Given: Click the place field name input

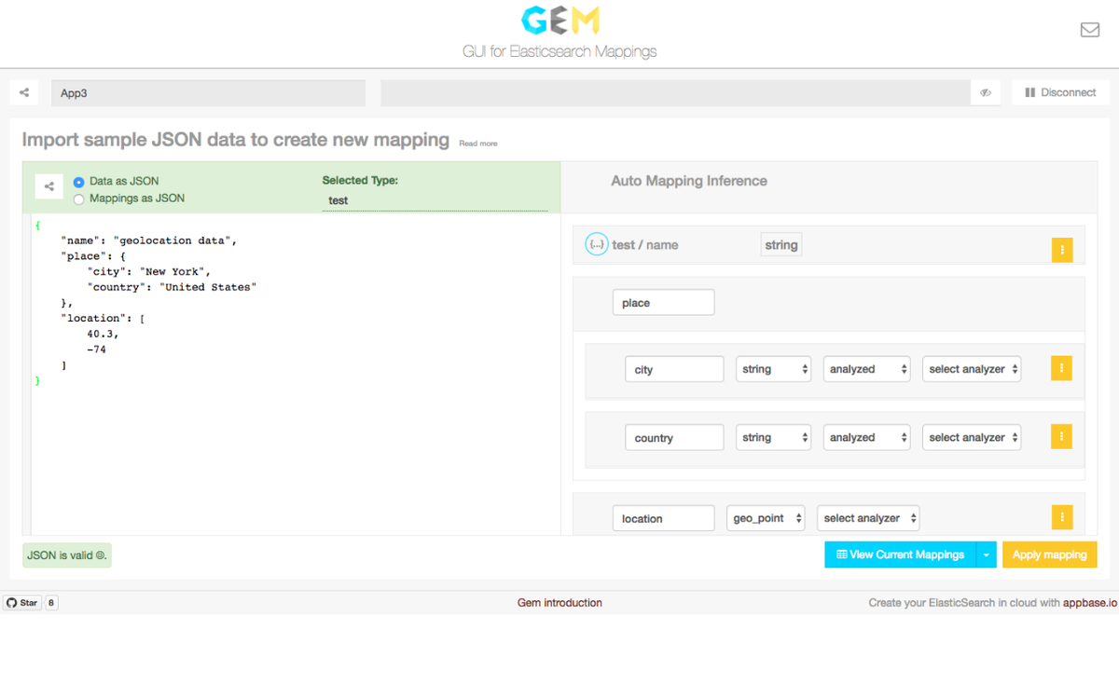Looking at the screenshot, I should pos(664,303).
